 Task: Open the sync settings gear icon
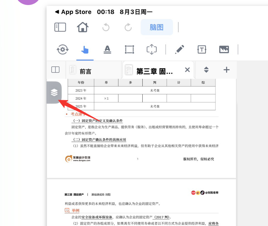click(x=63, y=49)
